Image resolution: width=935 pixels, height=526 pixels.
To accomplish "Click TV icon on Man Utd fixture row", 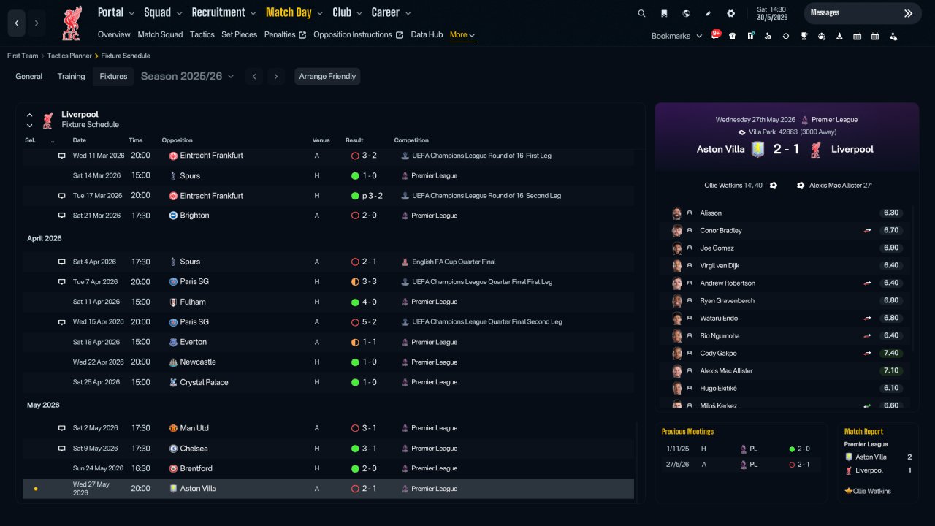I will 62,428.
